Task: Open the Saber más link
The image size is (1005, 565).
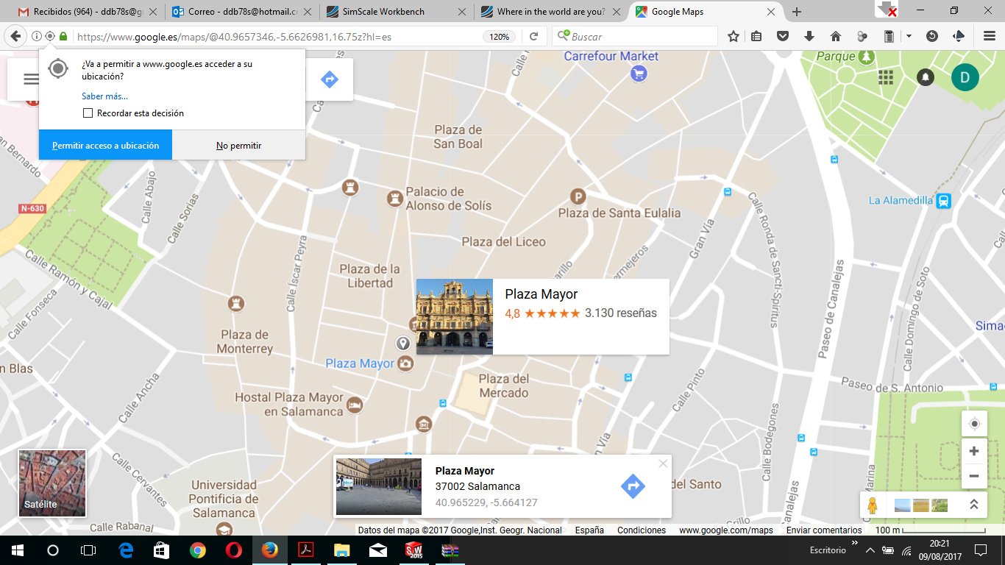Action: [104, 96]
